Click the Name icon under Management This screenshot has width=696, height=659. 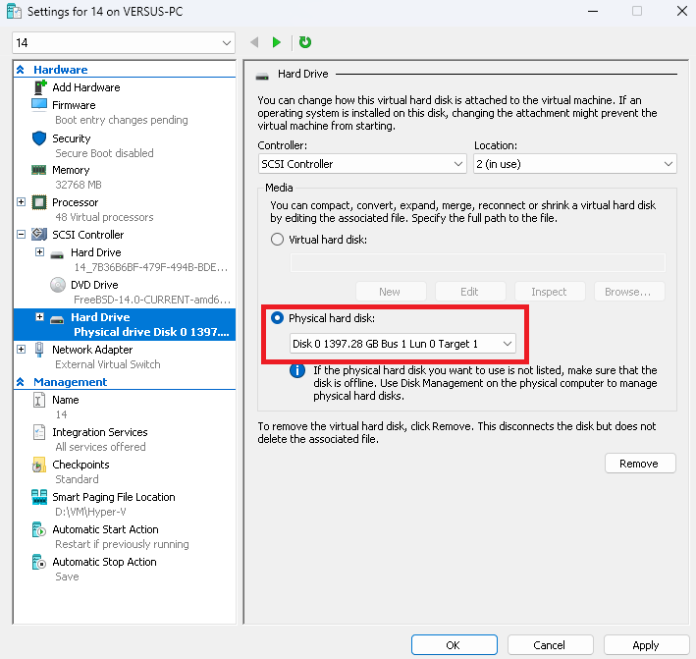pos(39,400)
